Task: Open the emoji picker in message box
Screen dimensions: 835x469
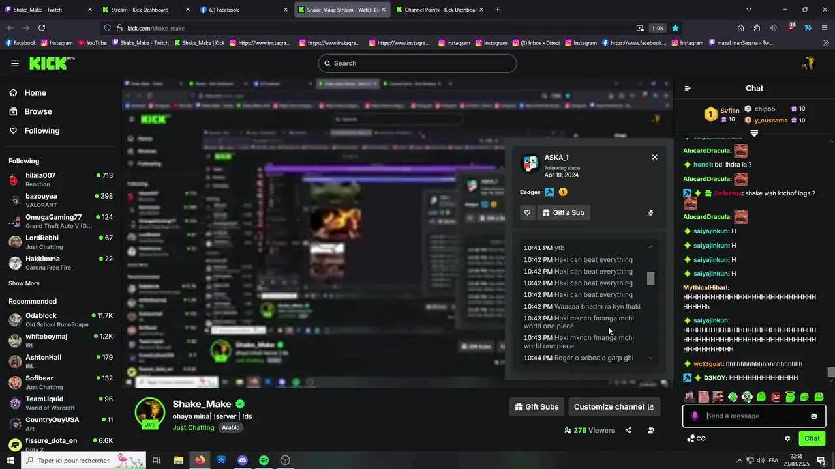Action: click(x=813, y=416)
